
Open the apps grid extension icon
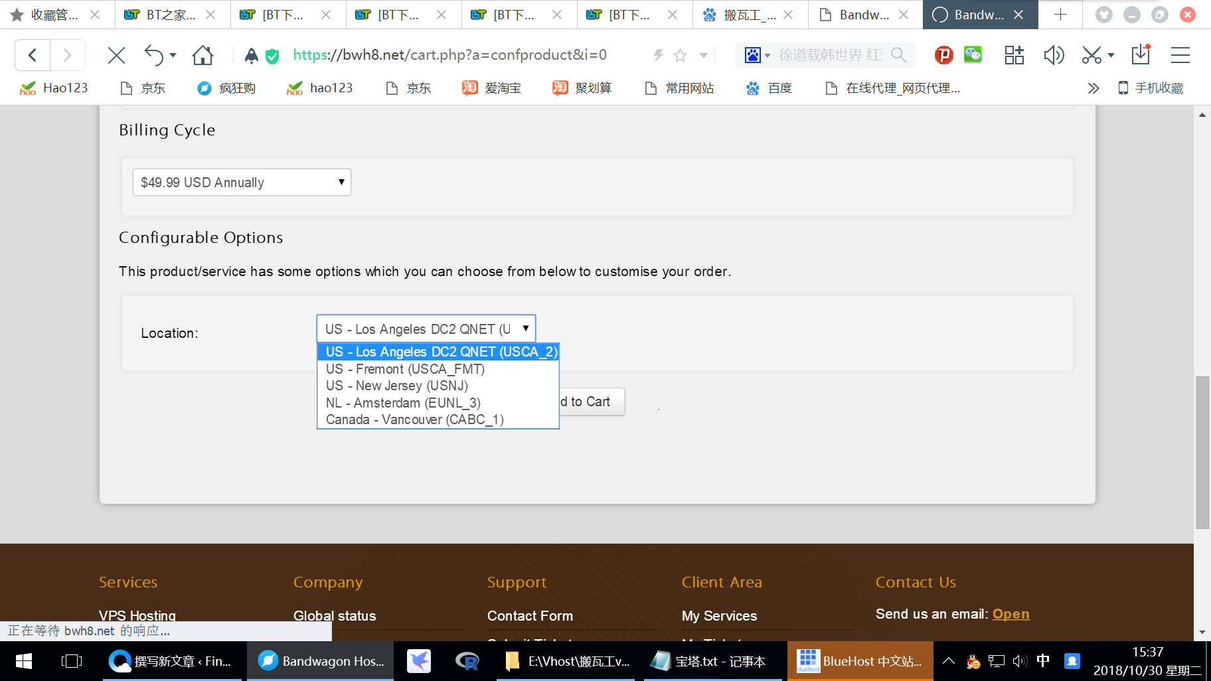point(1014,55)
